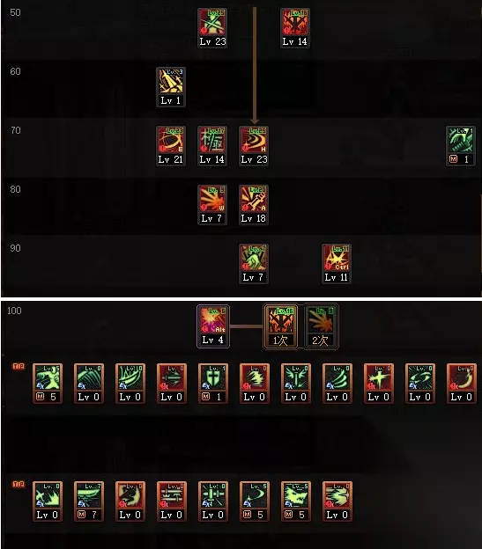Click the wolf head TP skill mastered at 5
This screenshot has width=482, height=549.
(x=295, y=501)
